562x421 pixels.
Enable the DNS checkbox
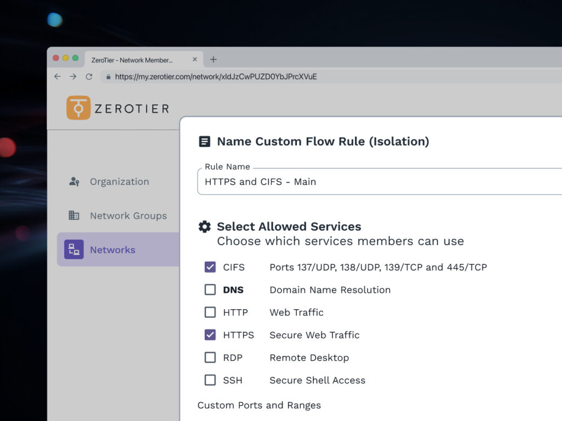[210, 289]
